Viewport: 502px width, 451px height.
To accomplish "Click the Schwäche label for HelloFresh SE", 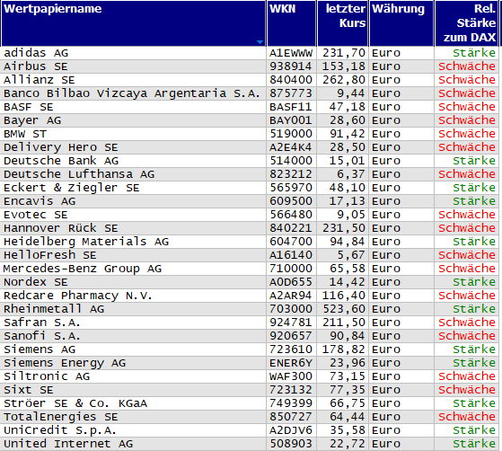I will click(467, 255).
